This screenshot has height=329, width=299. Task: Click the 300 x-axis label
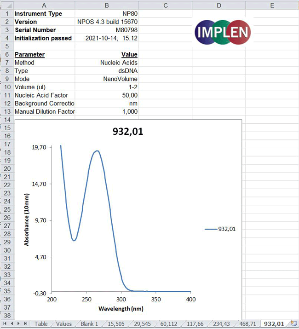point(121,299)
